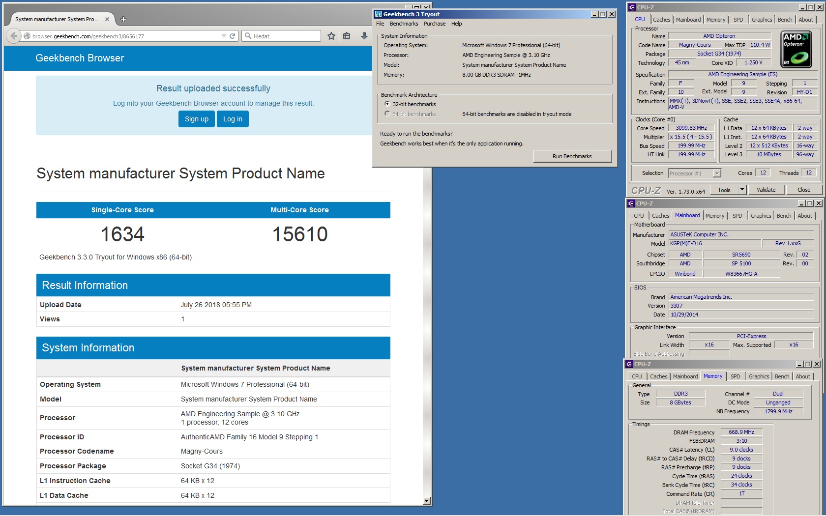Image resolution: width=826 pixels, height=516 pixels.
Task: Click the geekbench address bar URL
Action: (x=88, y=36)
